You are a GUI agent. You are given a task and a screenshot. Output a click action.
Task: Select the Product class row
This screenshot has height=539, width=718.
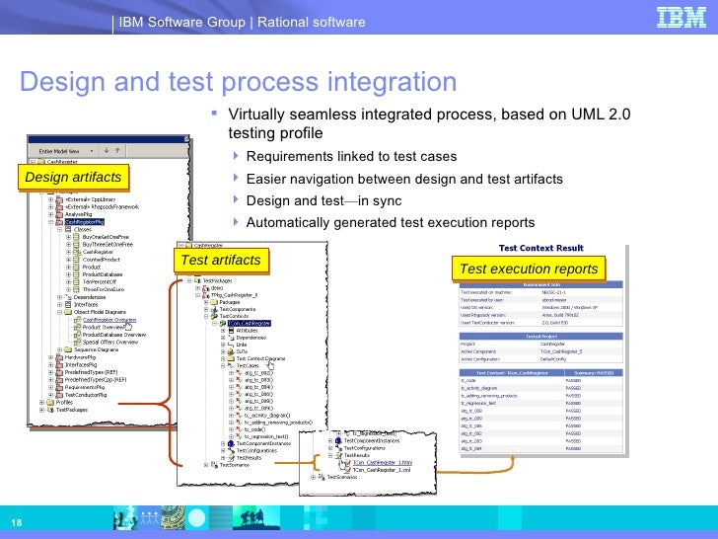(x=92, y=267)
